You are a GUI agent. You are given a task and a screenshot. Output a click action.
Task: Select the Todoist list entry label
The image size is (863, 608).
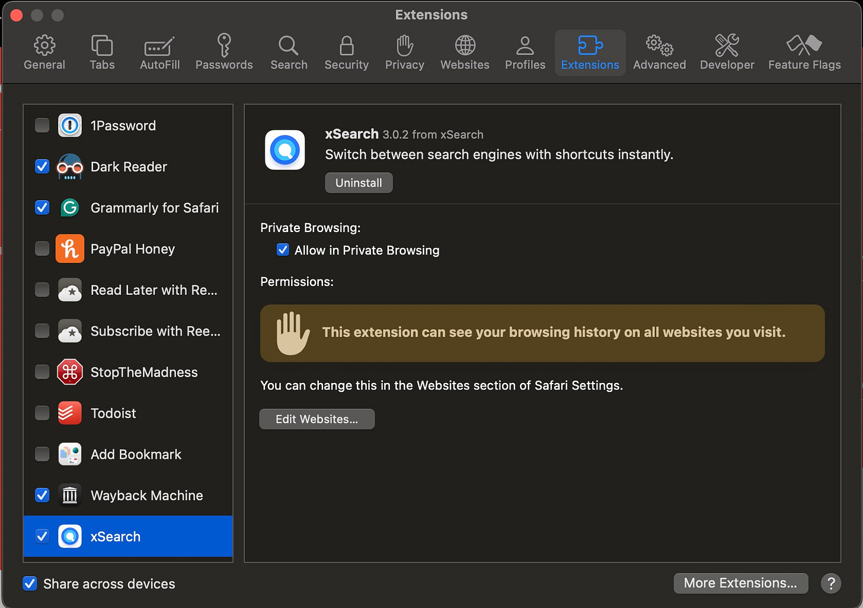[113, 413]
